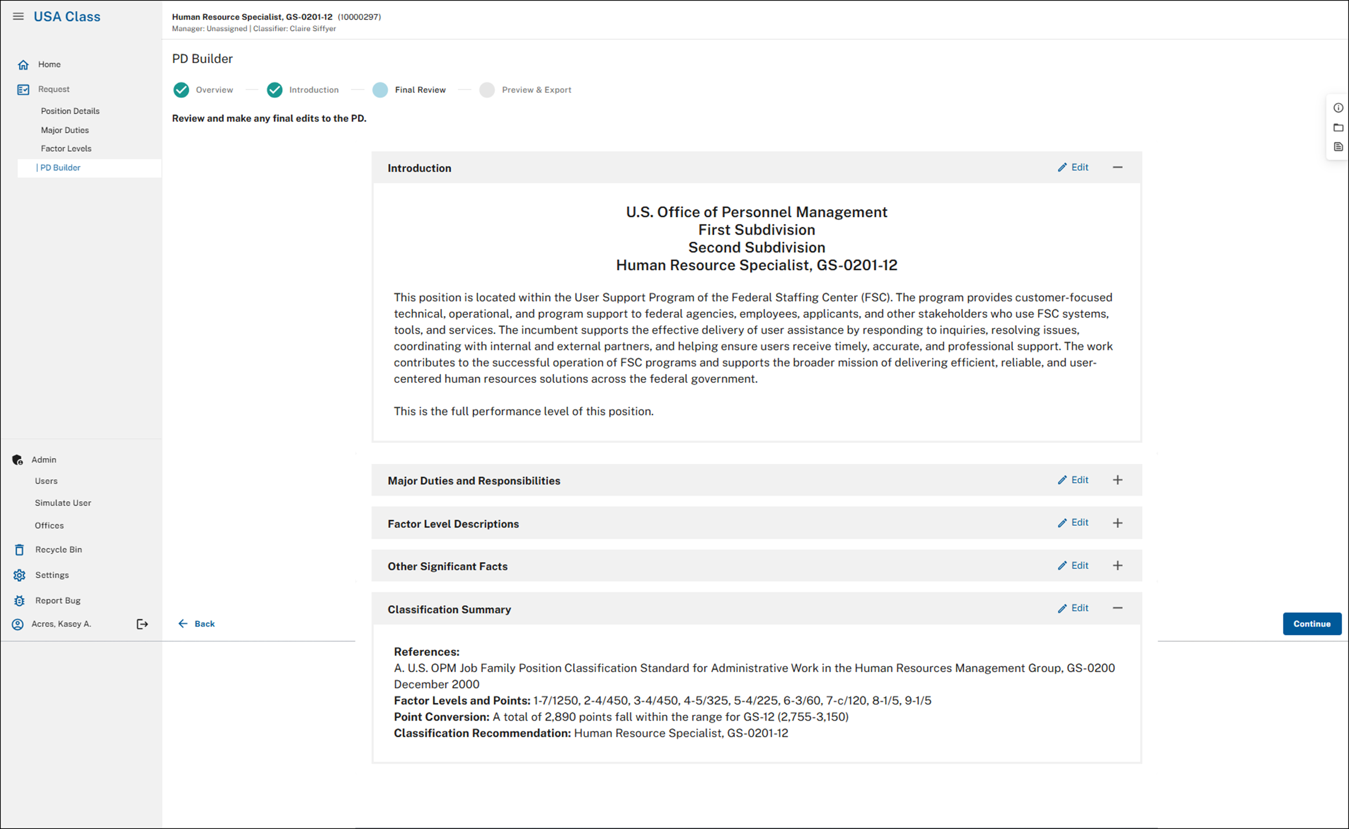Click the Overview completed step checkmark
Viewport: 1349px width, 829px height.
pos(181,90)
